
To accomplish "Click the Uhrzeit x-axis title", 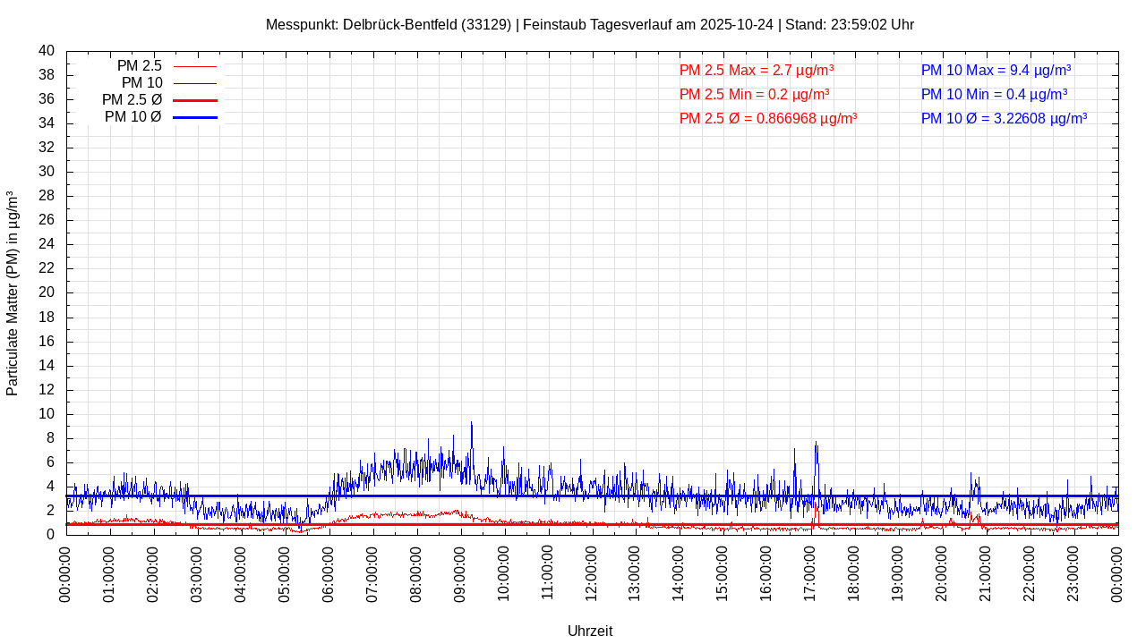I will [590, 631].
